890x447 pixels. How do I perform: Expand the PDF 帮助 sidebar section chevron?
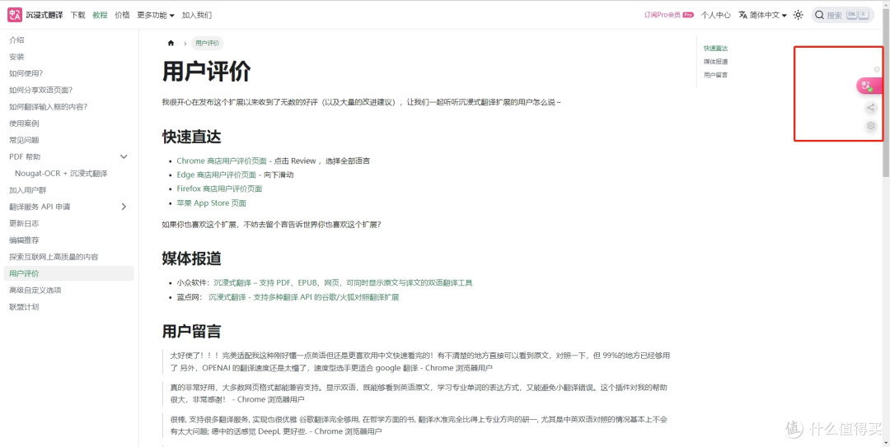(x=124, y=156)
